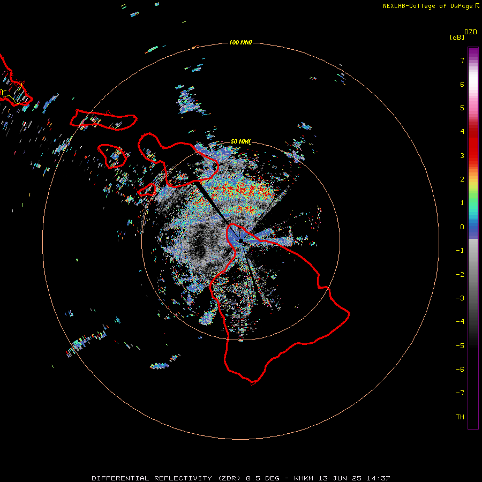Click the -7 value on the color scale
Image resolution: width=482 pixels, height=482 pixels.
tap(460, 393)
